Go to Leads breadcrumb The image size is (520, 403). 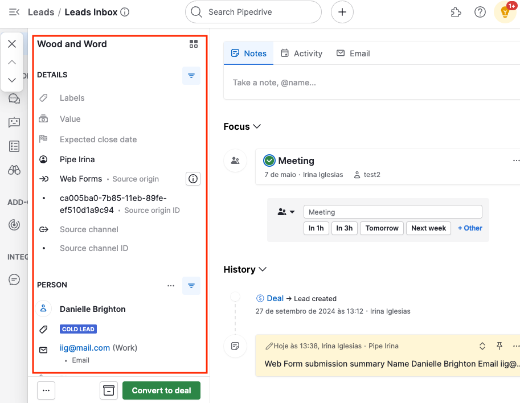(x=41, y=13)
